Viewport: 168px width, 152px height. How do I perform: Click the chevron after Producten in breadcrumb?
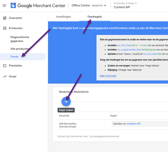pyautogui.click(x=126, y=3)
